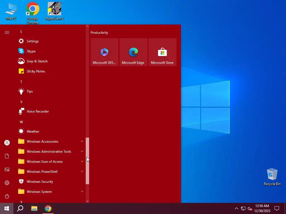The height and width of the screenshot is (214, 286).
Task: Open Windows System folder entry
Action: coord(51,191)
